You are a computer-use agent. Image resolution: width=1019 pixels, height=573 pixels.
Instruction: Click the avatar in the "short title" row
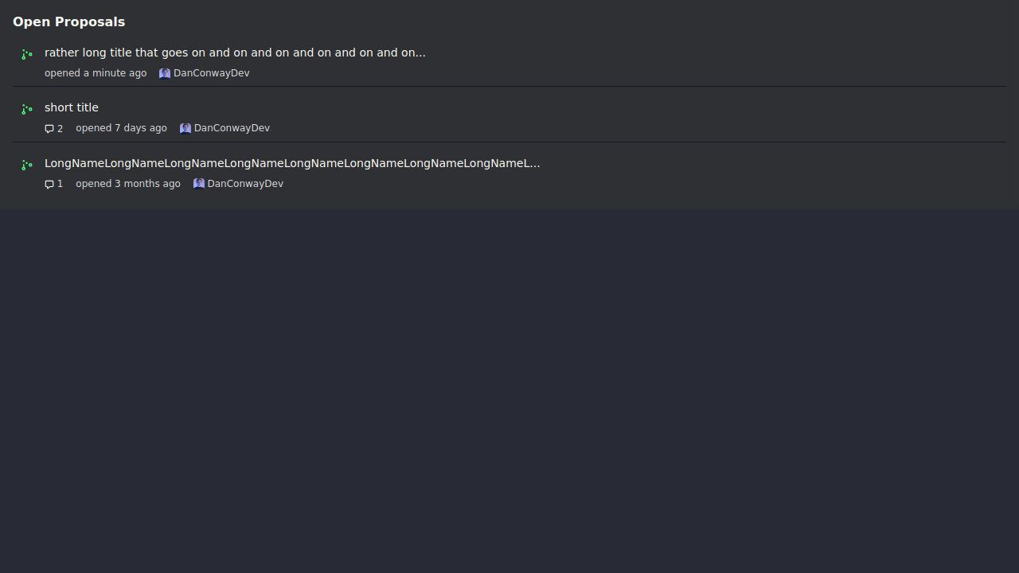185,128
